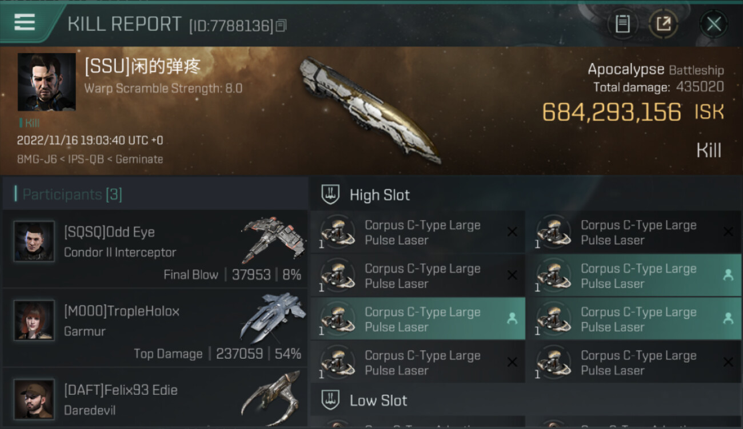Image resolution: width=743 pixels, height=429 pixels.
Task: View the victim's pilot portrait
Action: (x=46, y=82)
